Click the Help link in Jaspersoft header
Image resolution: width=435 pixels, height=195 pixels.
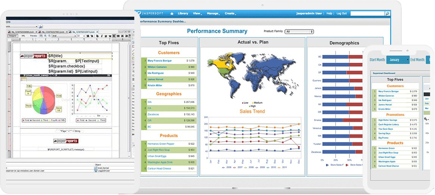point(329,13)
